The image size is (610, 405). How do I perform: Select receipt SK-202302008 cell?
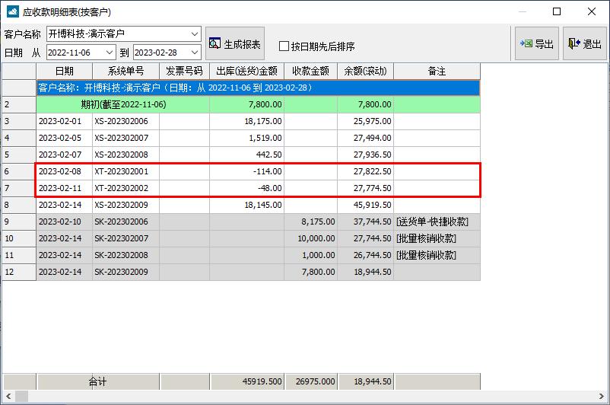125,255
